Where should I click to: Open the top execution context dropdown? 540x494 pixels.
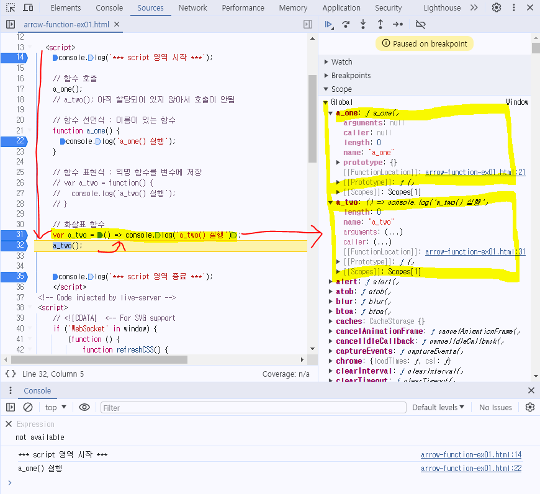(x=55, y=408)
